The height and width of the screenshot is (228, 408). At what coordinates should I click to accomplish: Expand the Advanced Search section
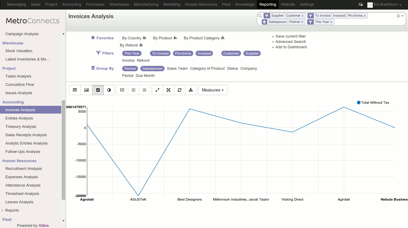(291, 42)
